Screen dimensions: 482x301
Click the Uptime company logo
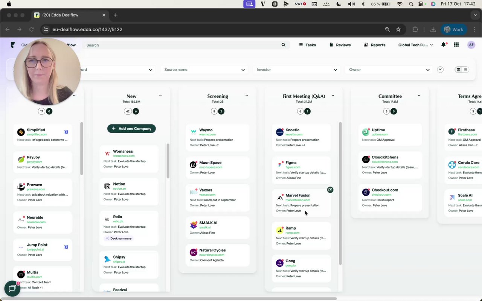click(366, 132)
